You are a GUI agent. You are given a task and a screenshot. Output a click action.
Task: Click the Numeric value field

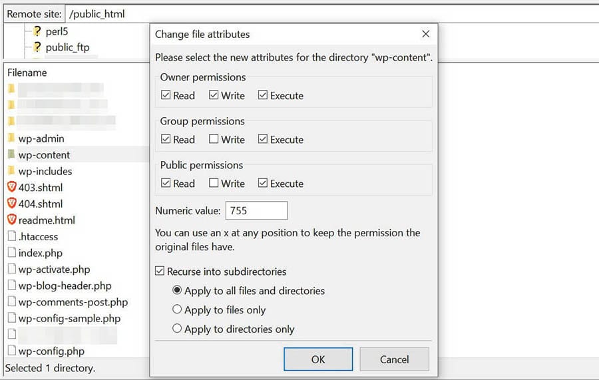256,211
